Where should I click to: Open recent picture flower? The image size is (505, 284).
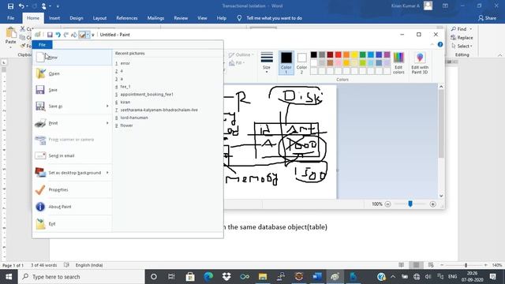tap(126, 125)
